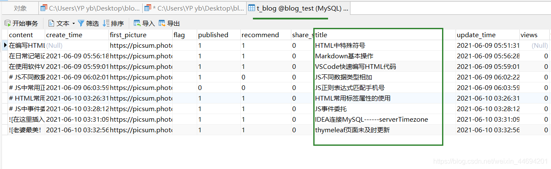Image resolution: width=551 pixels, height=169 pixels.
Task: Click the Sort (排序) icon
Action: 106,23
